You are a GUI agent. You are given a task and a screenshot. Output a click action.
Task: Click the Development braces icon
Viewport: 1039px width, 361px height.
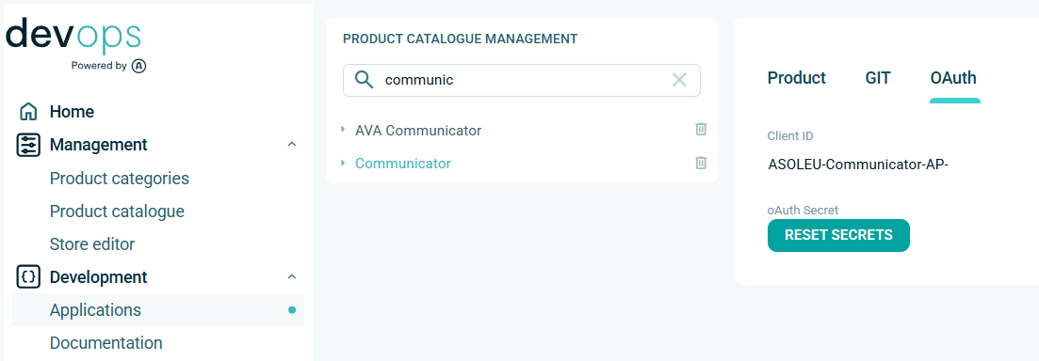tap(28, 277)
